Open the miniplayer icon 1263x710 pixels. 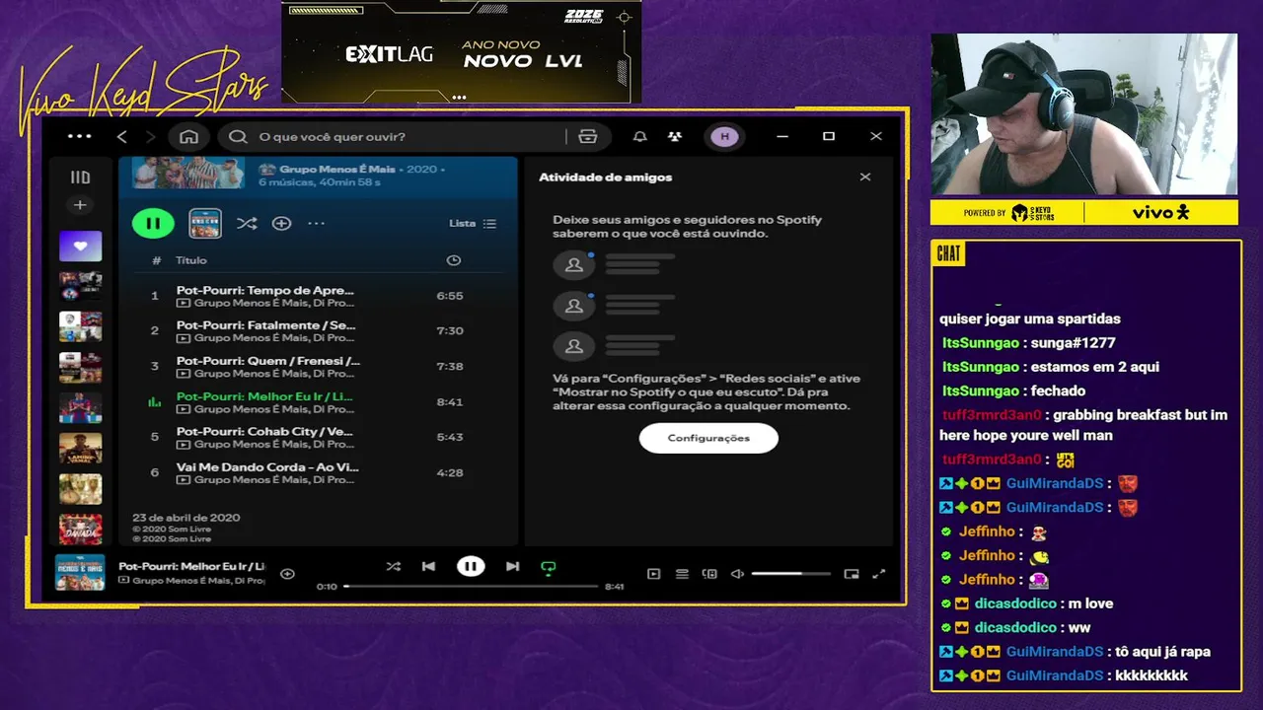point(852,574)
